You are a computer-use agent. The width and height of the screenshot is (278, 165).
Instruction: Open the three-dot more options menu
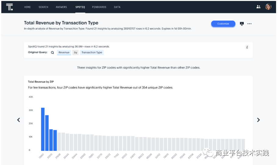pos(250,24)
